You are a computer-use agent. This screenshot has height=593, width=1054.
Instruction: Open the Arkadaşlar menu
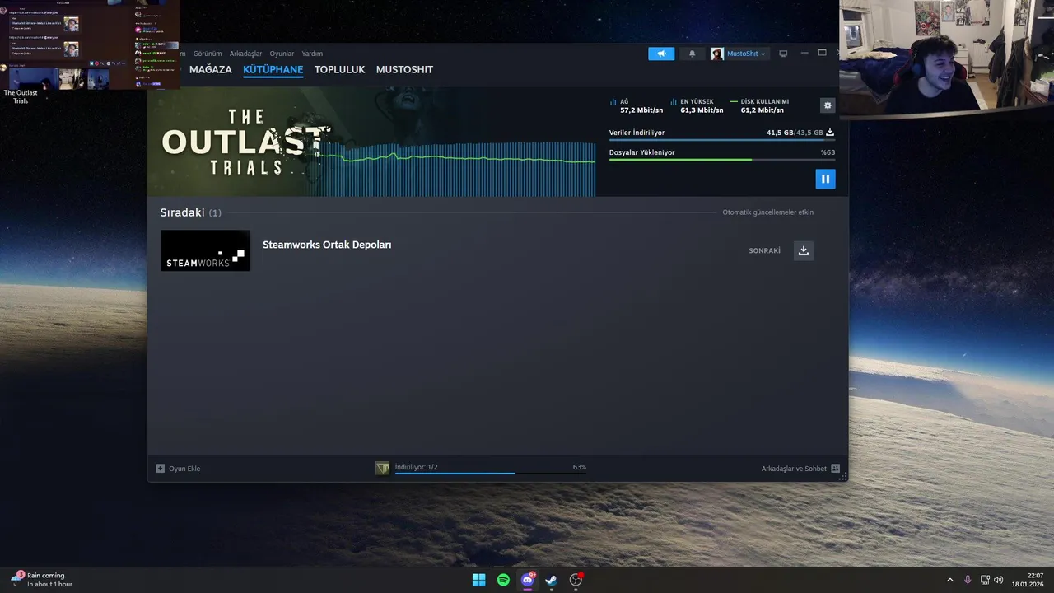245,54
